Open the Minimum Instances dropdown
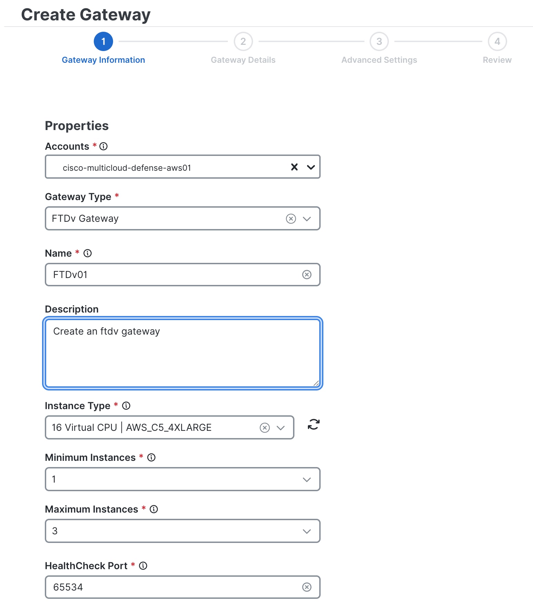 306,479
